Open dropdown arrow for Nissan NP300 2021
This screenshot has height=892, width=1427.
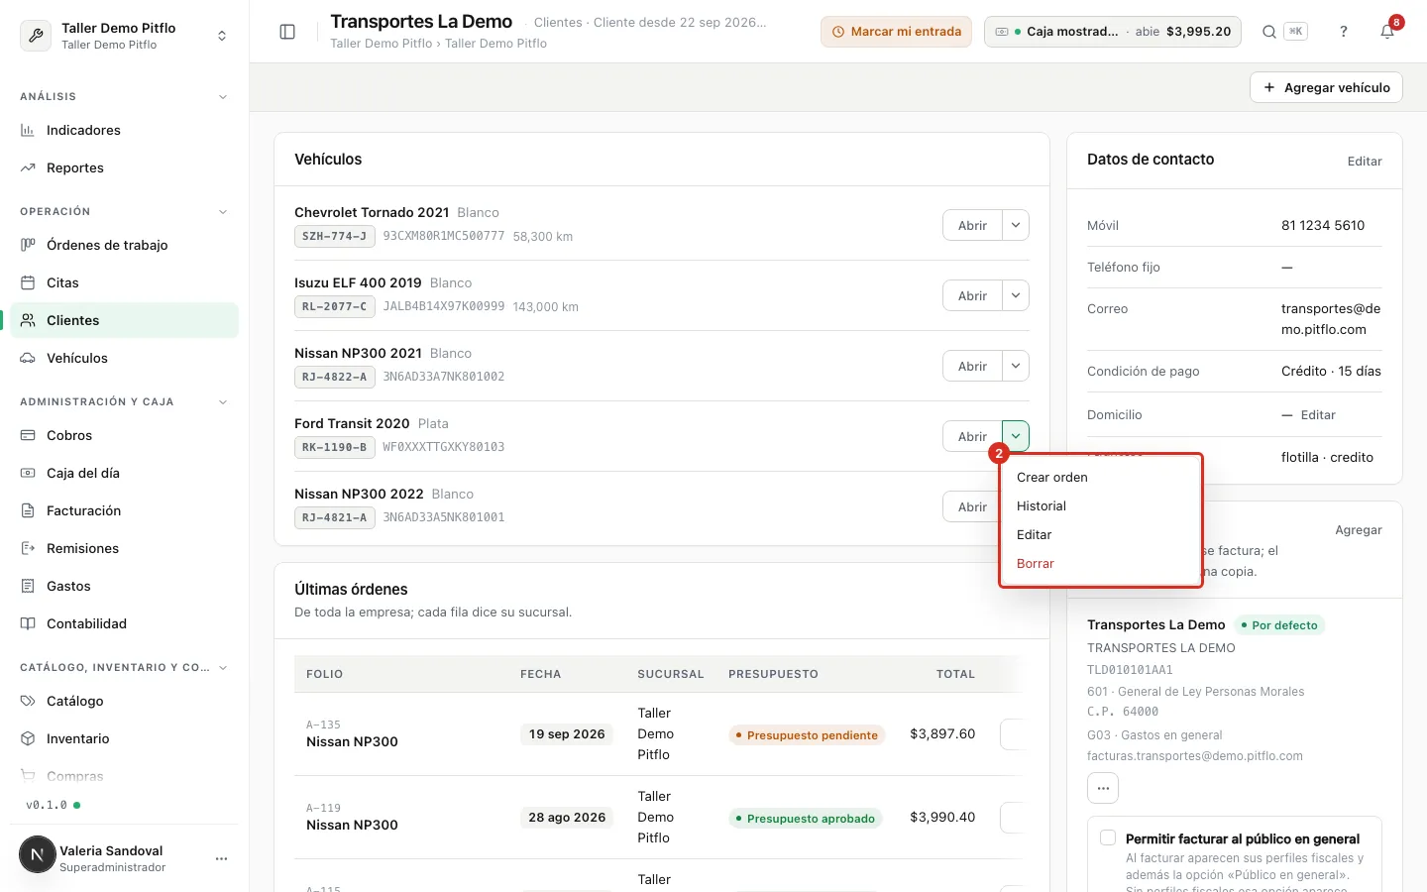pyautogui.click(x=1016, y=366)
